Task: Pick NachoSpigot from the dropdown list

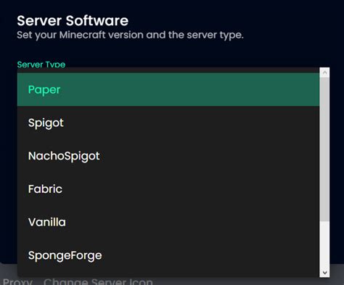Action: tap(168, 156)
